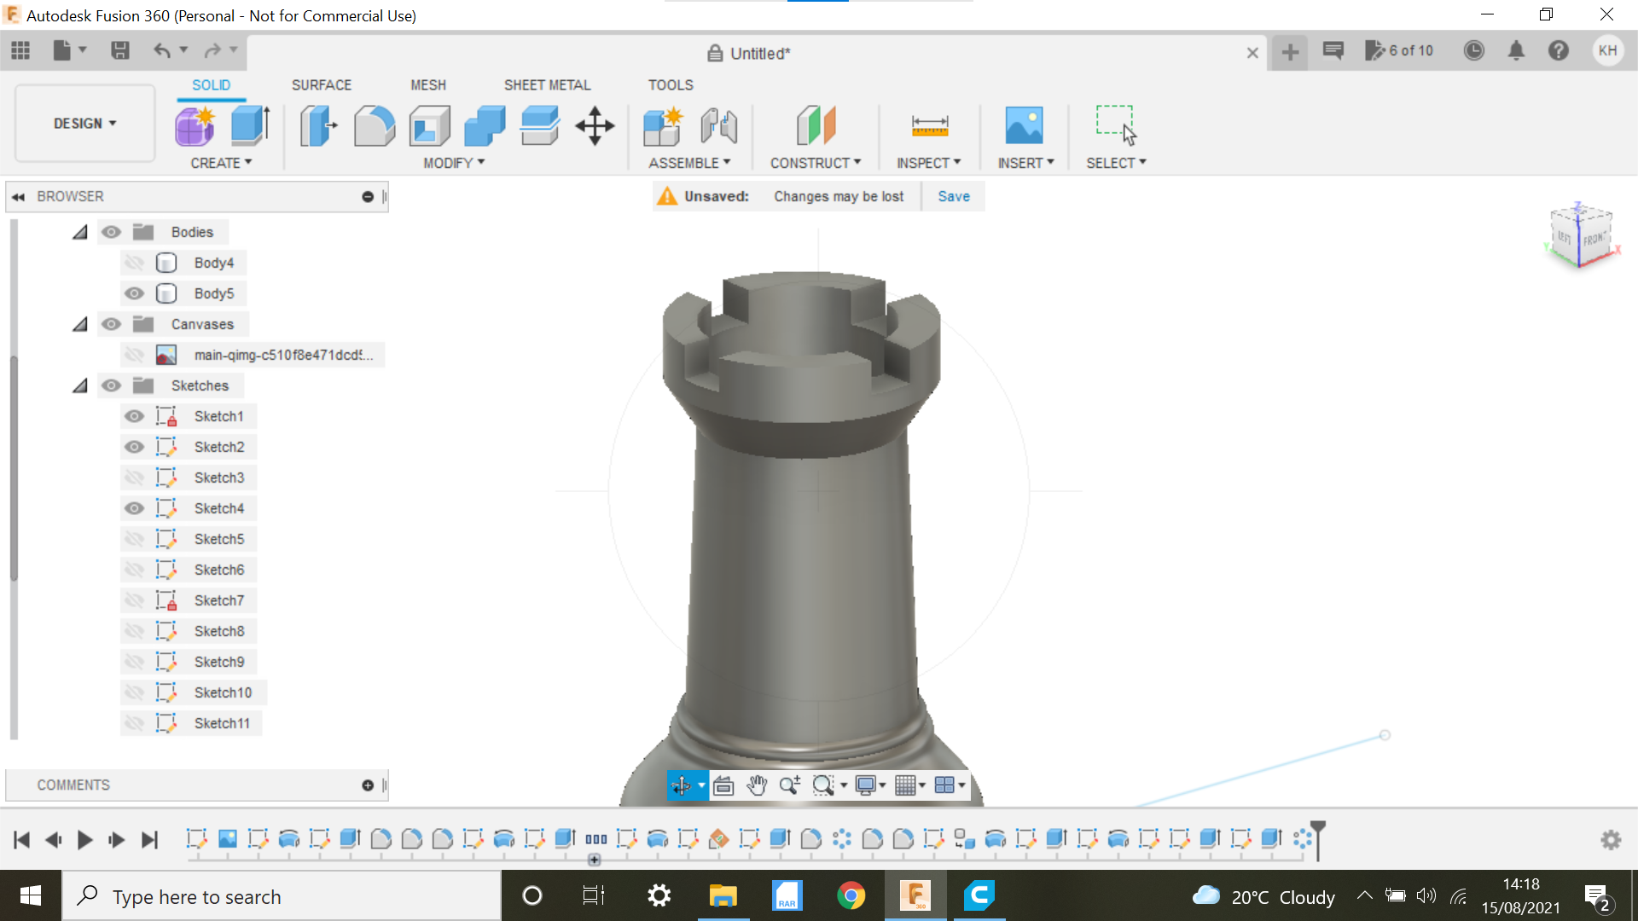Open the INSERT dropdown menu
Viewport: 1638px width, 921px height.
coord(1026,163)
